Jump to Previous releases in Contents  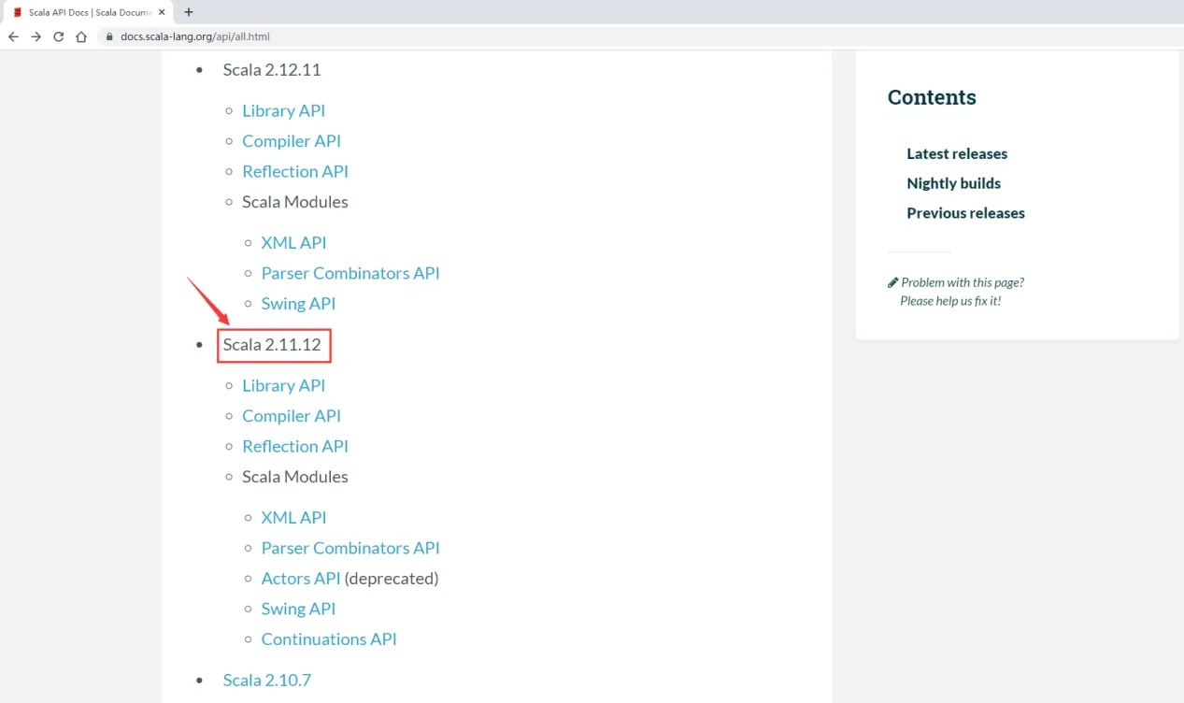[x=965, y=213]
